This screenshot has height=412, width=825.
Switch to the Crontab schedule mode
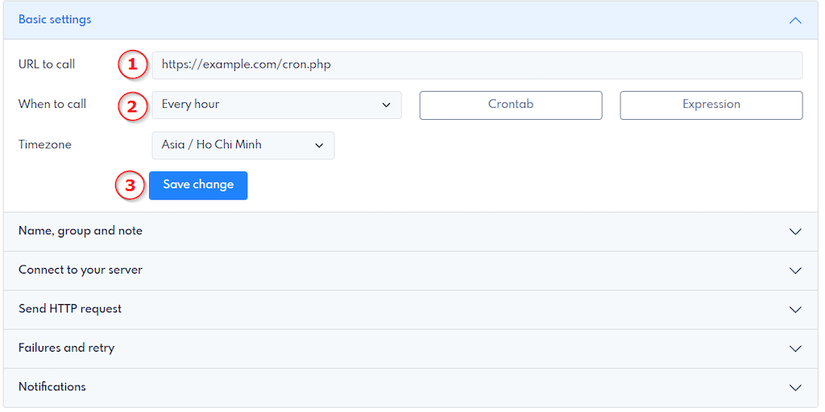(511, 105)
